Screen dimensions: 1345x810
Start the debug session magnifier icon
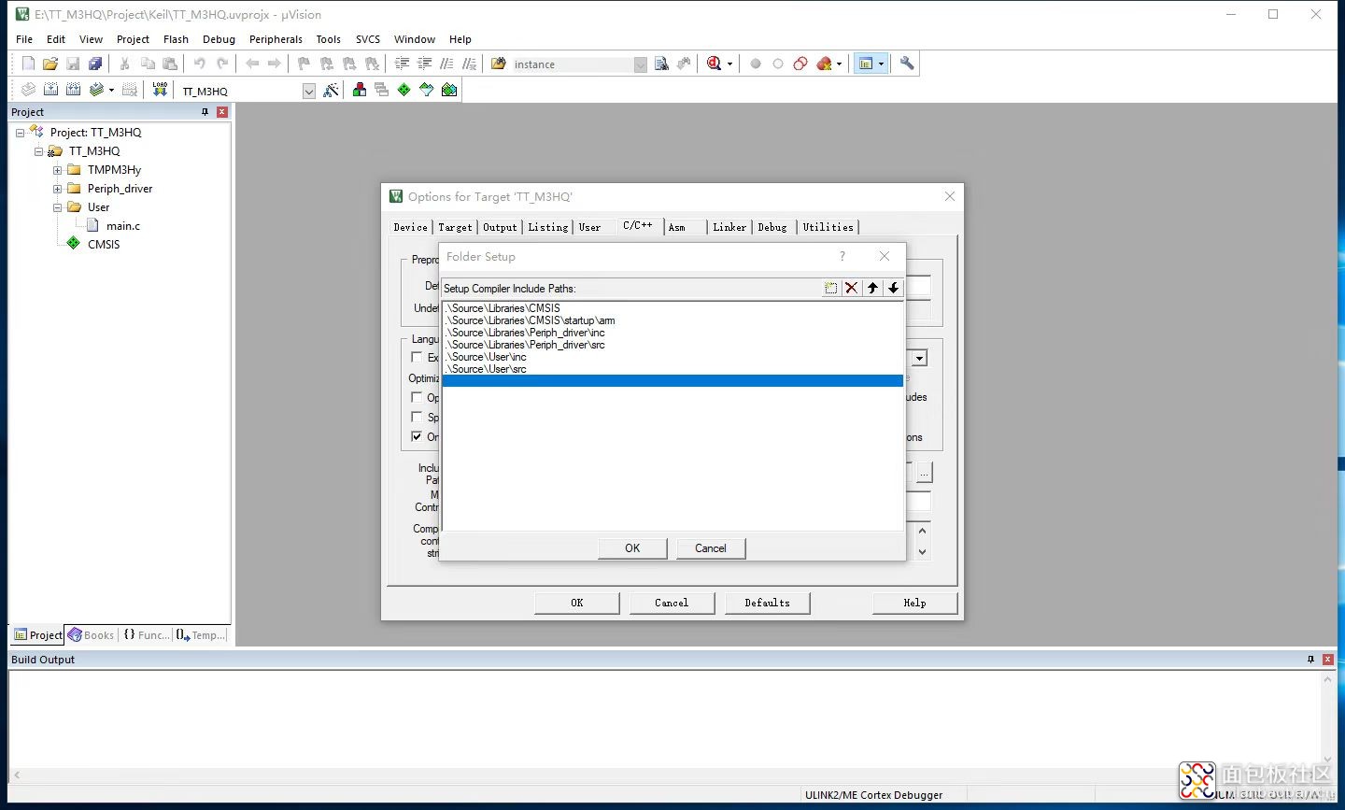point(714,64)
